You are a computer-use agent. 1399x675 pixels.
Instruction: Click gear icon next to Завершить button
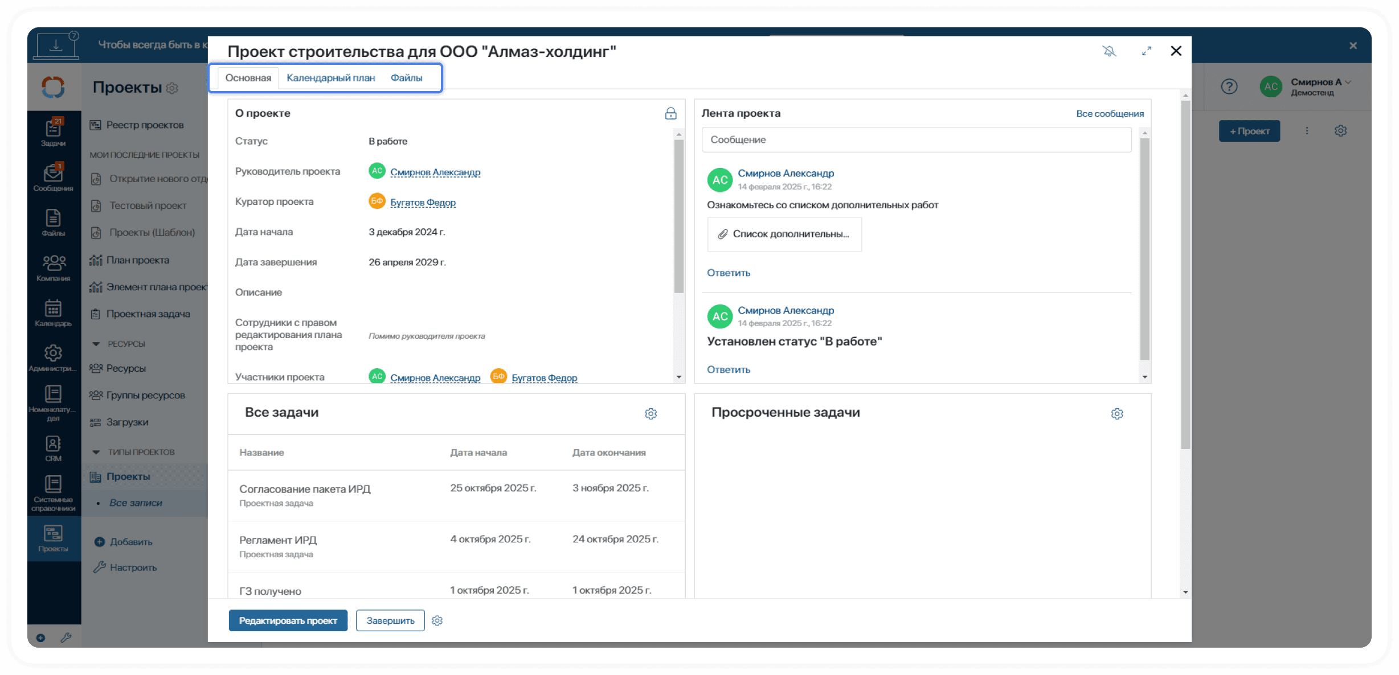437,620
